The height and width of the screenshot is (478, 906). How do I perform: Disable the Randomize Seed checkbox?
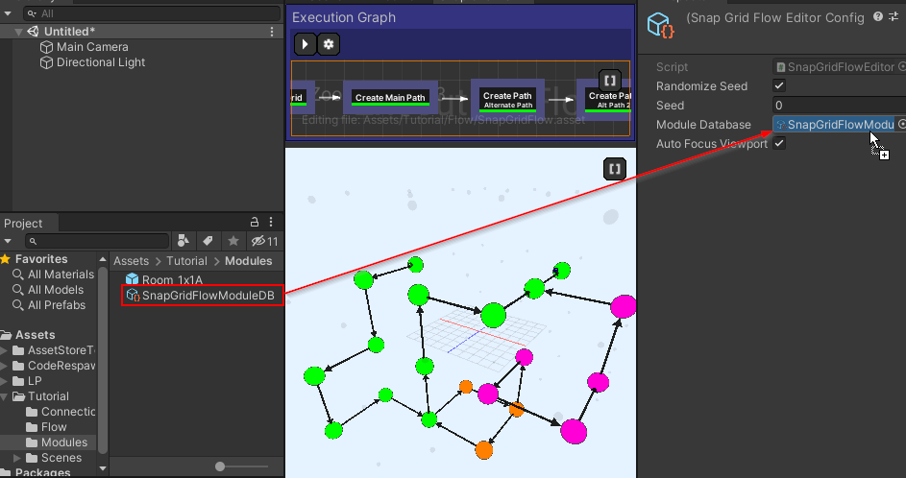click(x=779, y=86)
